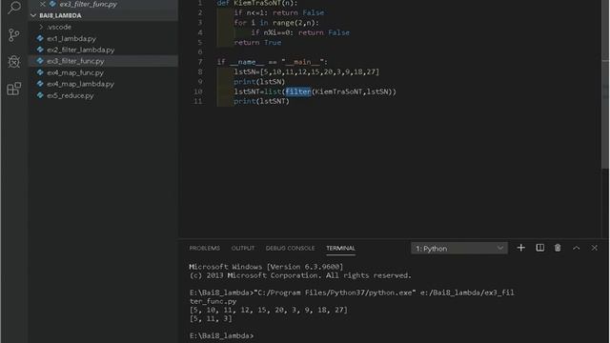Click Python file icon of ex5_reduce.py
The width and height of the screenshot is (610, 343).
point(40,95)
